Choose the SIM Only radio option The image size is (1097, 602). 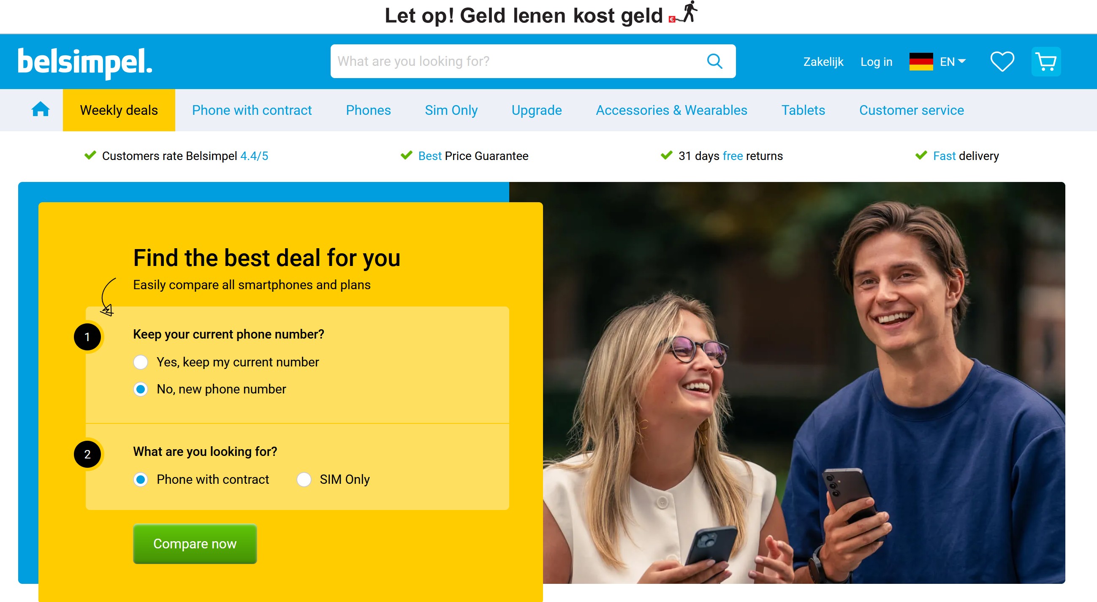point(304,480)
